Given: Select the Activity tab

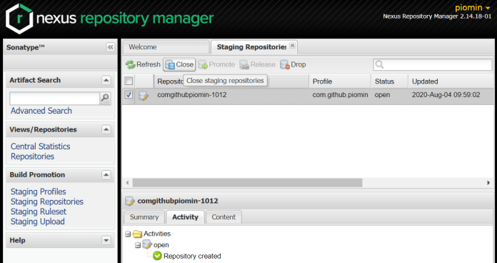Looking at the screenshot, I should click(x=186, y=217).
